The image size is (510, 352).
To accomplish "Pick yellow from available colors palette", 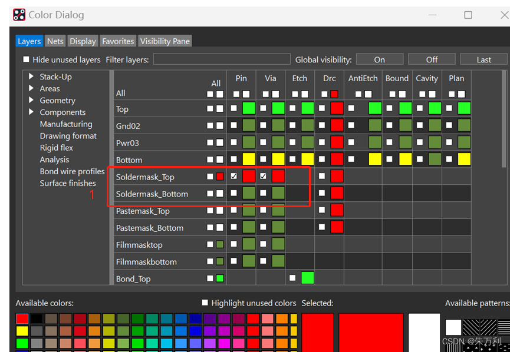I will point(22,331).
